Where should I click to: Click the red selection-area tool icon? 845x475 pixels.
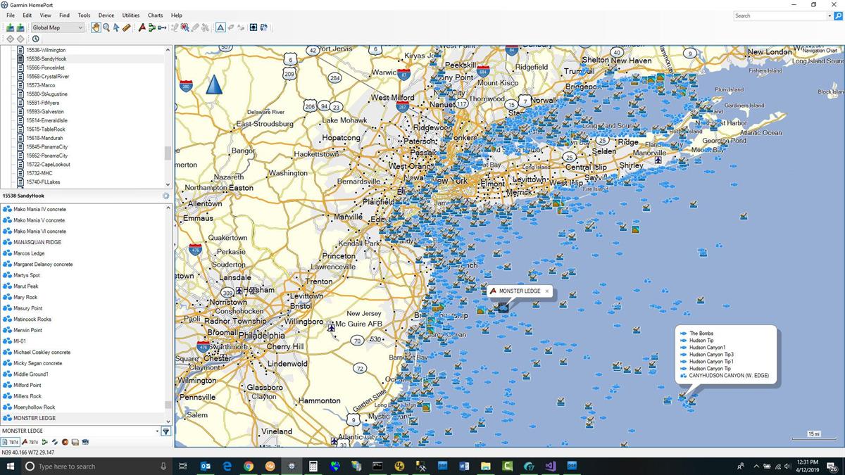pyautogui.click(x=185, y=27)
